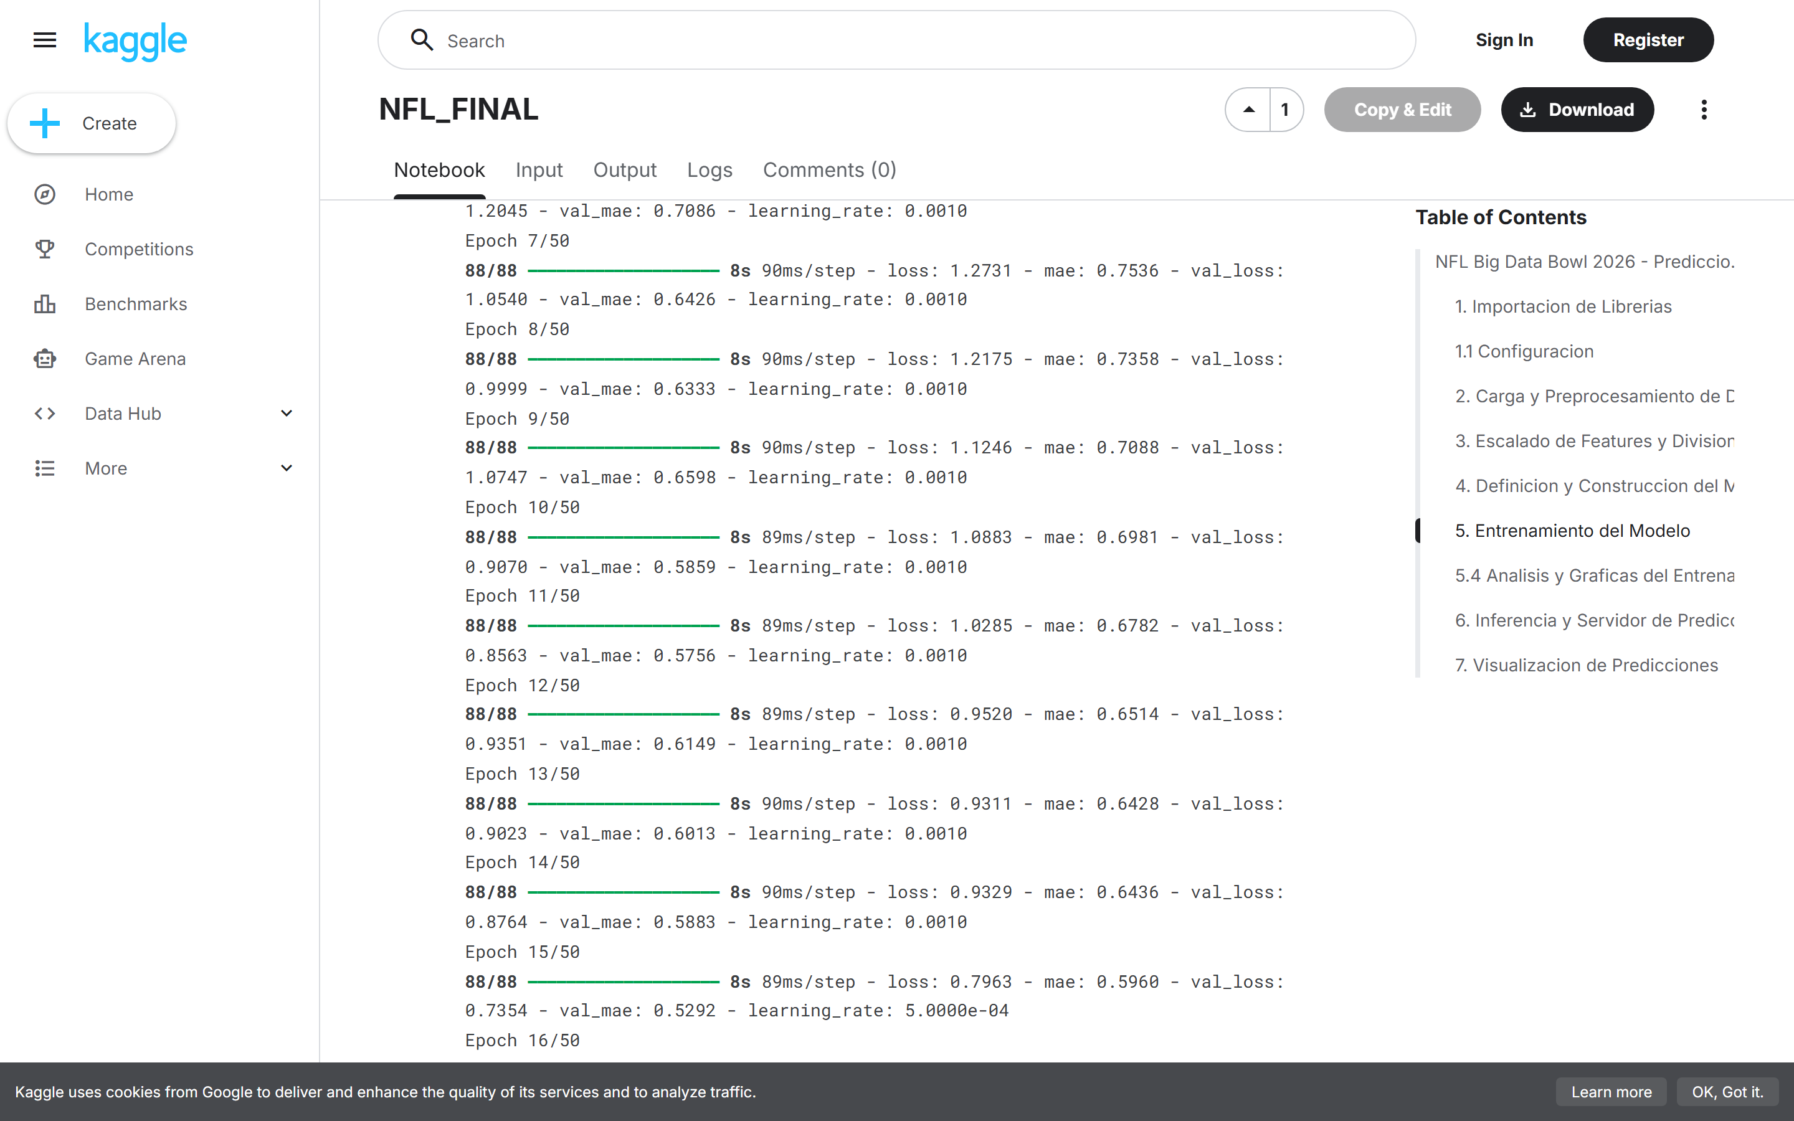Click the download arrow icon
Viewport: 1794px width, 1121px height.
click(1527, 110)
